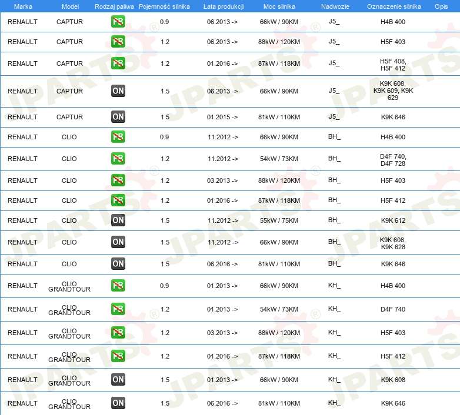
Task: Click the 0.9 capacity in Clio Grandtour row
Action: 164,286
